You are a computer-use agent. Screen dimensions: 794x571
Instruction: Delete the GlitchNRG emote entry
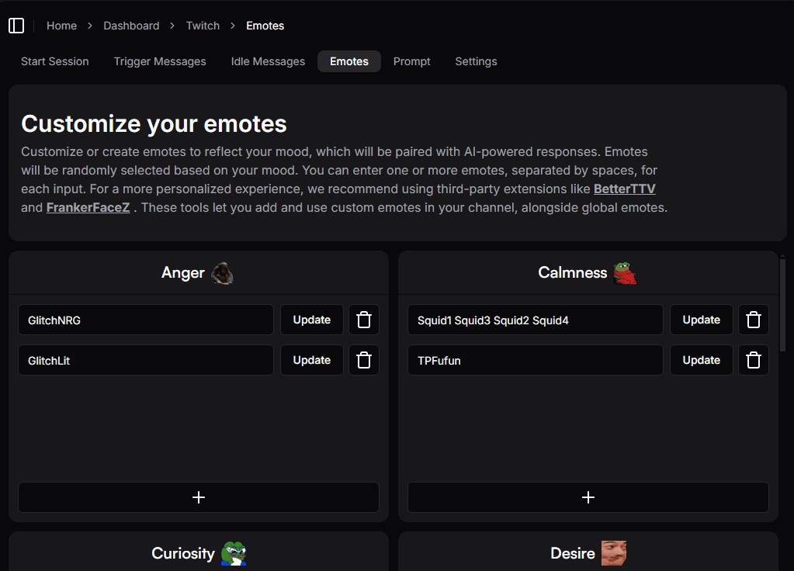tap(363, 320)
